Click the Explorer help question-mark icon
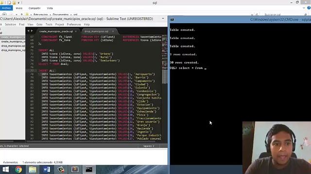This screenshot has width=311, height=174. click(x=309, y=8)
